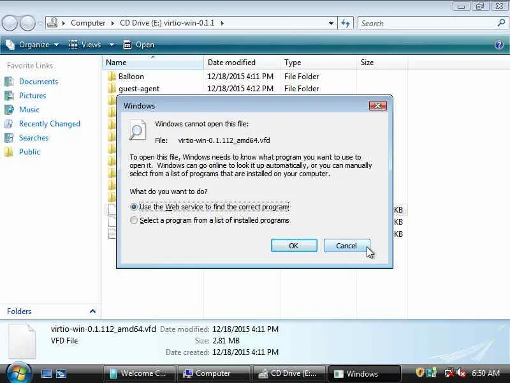This screenshot has height=383, width=510.
Task: Click arrow after CD Drive breadcrumb
Action: (222, 23)
